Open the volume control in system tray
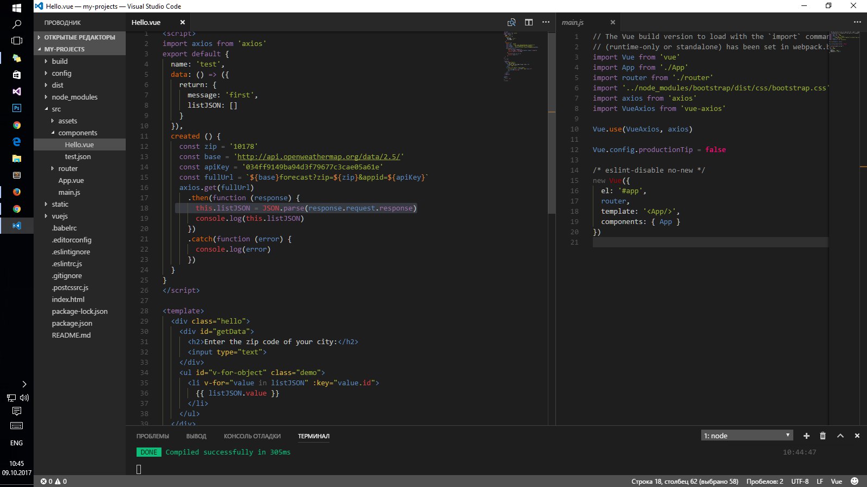The width and height of the screenshot is (867, 487). coord(24,398)
